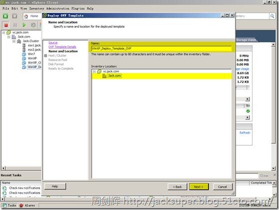Screen dimensions: 279x210
Task: Click the Help button
Action: (55, 186)
